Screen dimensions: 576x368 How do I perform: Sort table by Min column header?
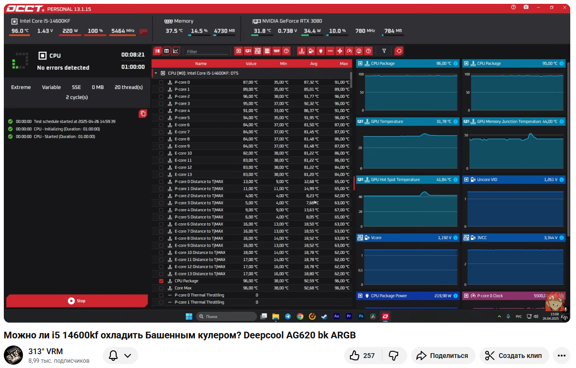click(x=283, y=64)
